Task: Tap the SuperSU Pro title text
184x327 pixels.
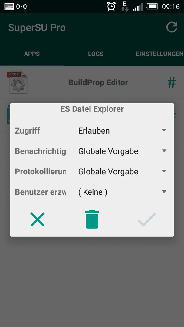Action: 37,28
